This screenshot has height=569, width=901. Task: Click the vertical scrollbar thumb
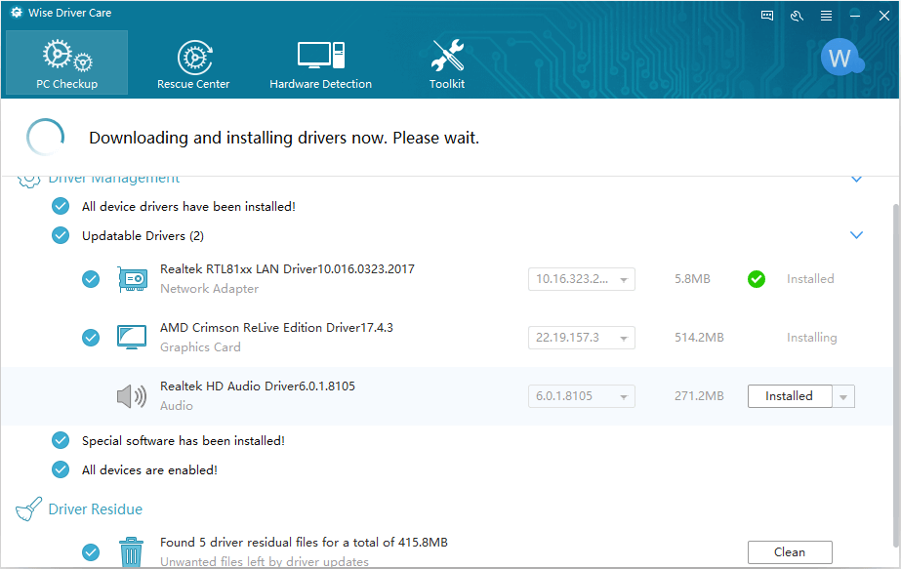[x=896, y=374]
